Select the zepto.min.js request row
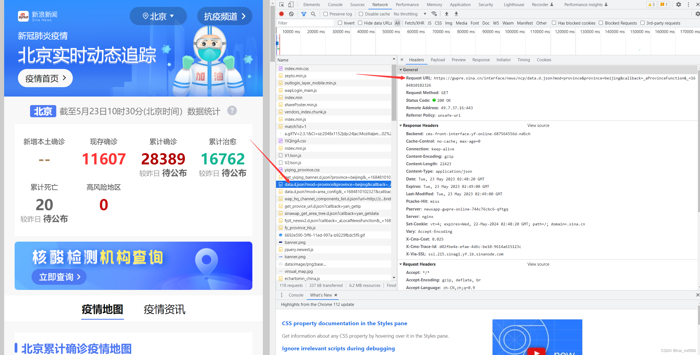Viewport: 700px width, 355px height. click(x=334, y=76)
